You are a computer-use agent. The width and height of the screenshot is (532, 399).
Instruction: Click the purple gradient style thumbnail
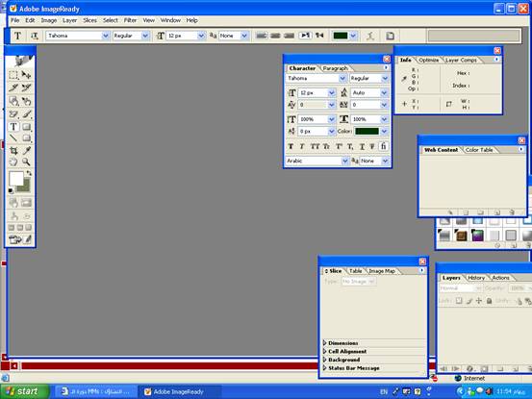point(477,235)
